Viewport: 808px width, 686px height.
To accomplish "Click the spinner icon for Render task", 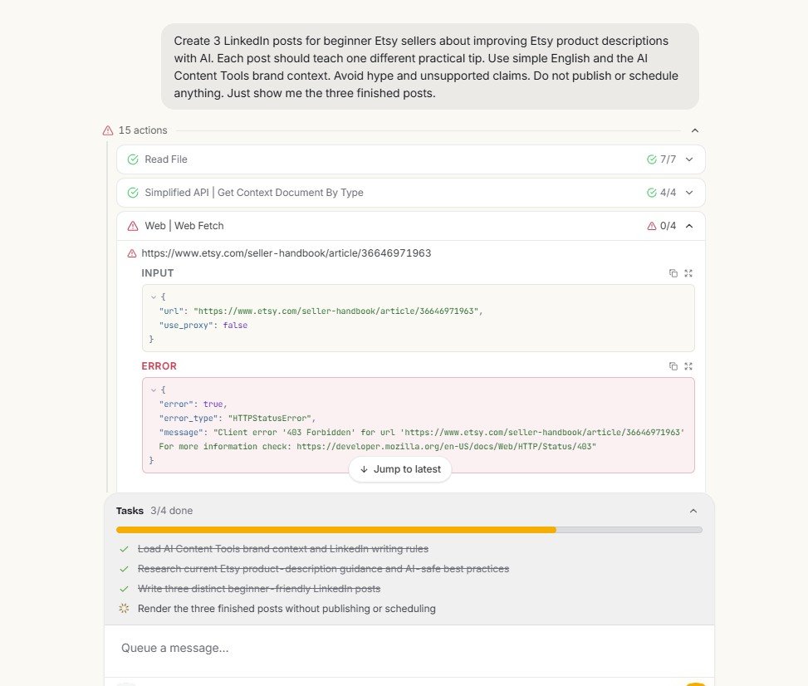I will 124,609.
